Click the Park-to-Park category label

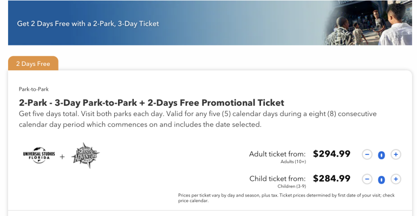[34, 89]
